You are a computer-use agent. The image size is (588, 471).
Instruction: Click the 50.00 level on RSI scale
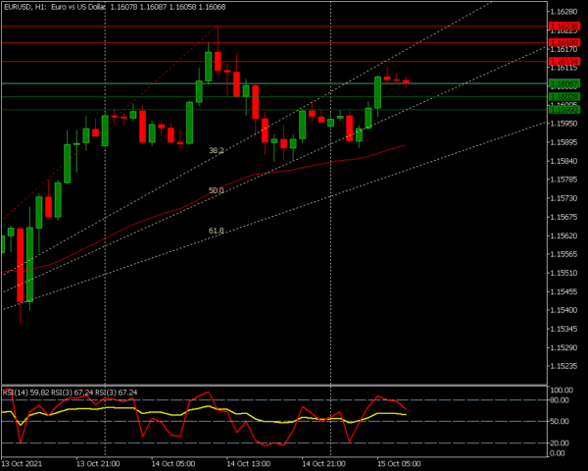[560, 421]
